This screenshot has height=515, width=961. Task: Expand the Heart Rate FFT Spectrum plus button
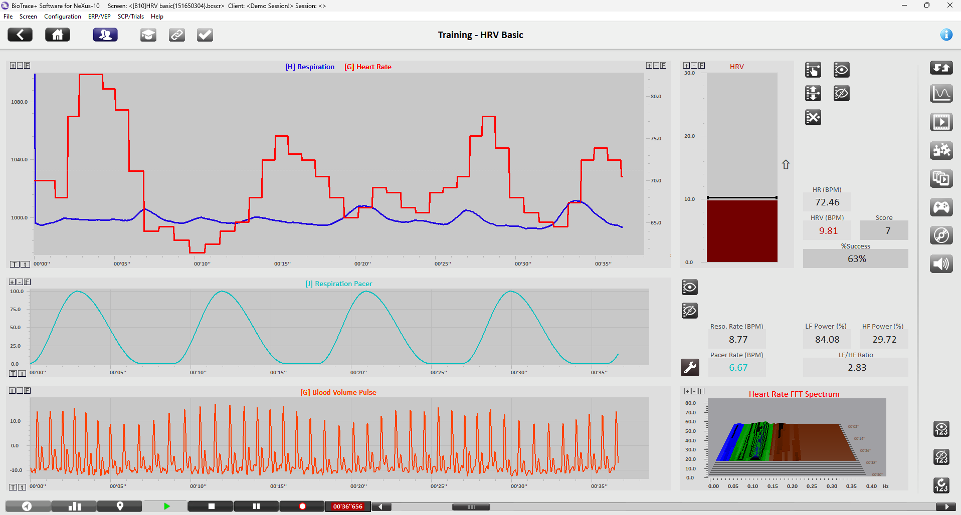click(x=687, y=391)
